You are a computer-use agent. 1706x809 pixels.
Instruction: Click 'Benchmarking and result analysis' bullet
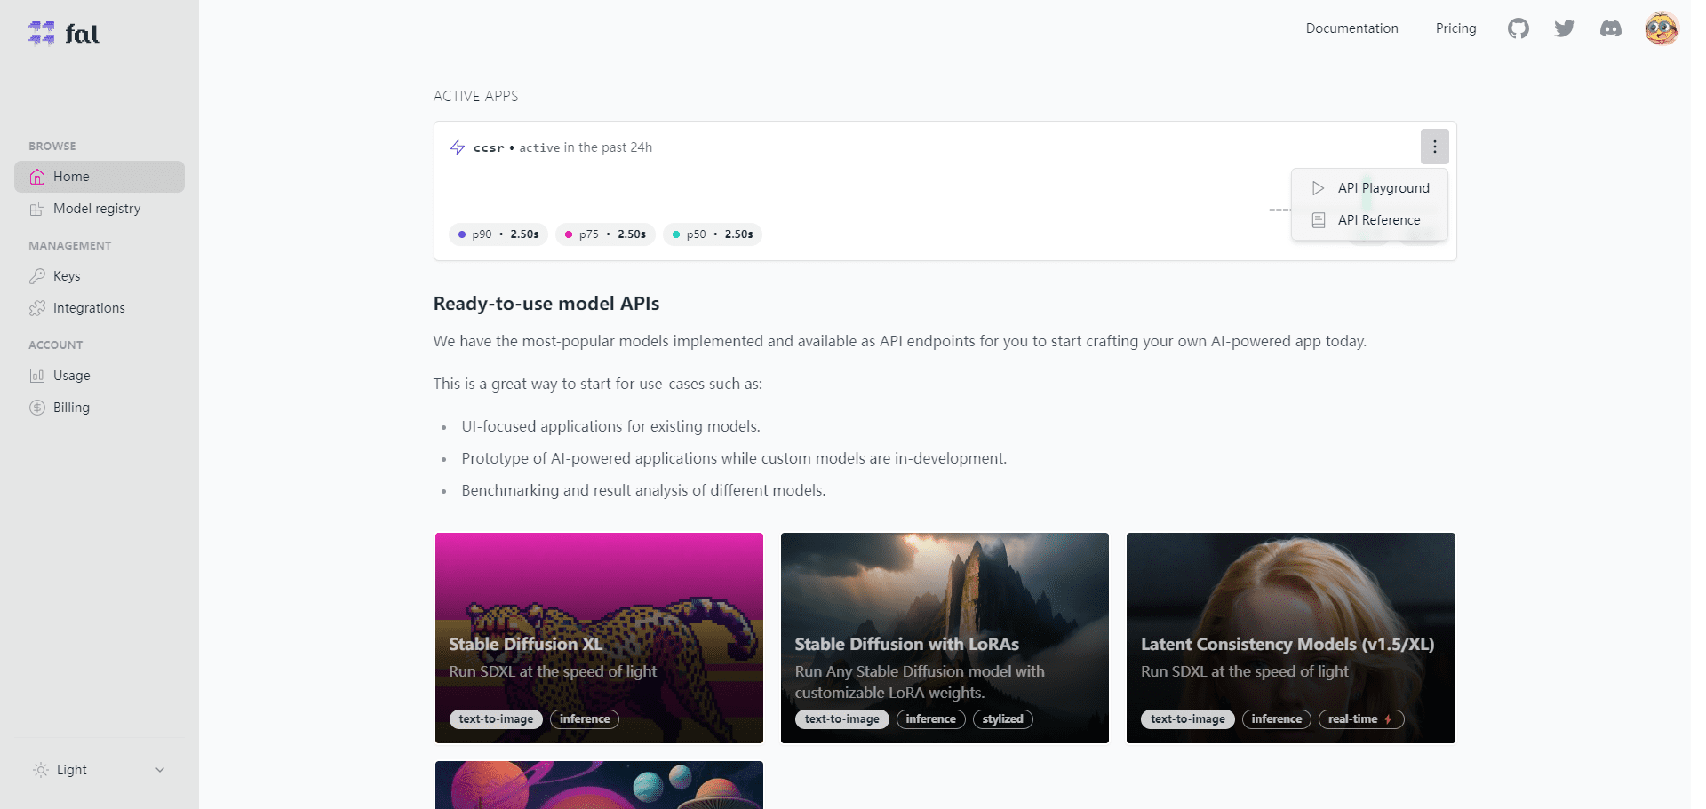(x=643, y=490)
